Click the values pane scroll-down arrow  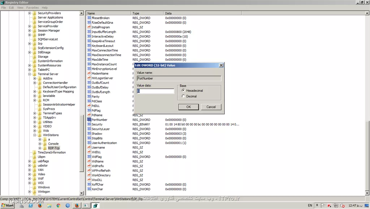367,193
